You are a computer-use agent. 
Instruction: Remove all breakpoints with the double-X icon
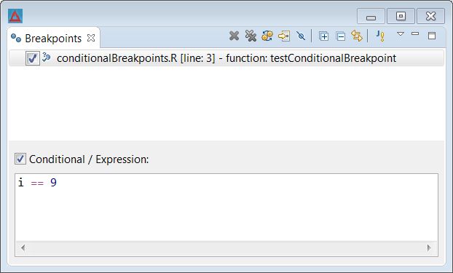click(x=251, y=36)
